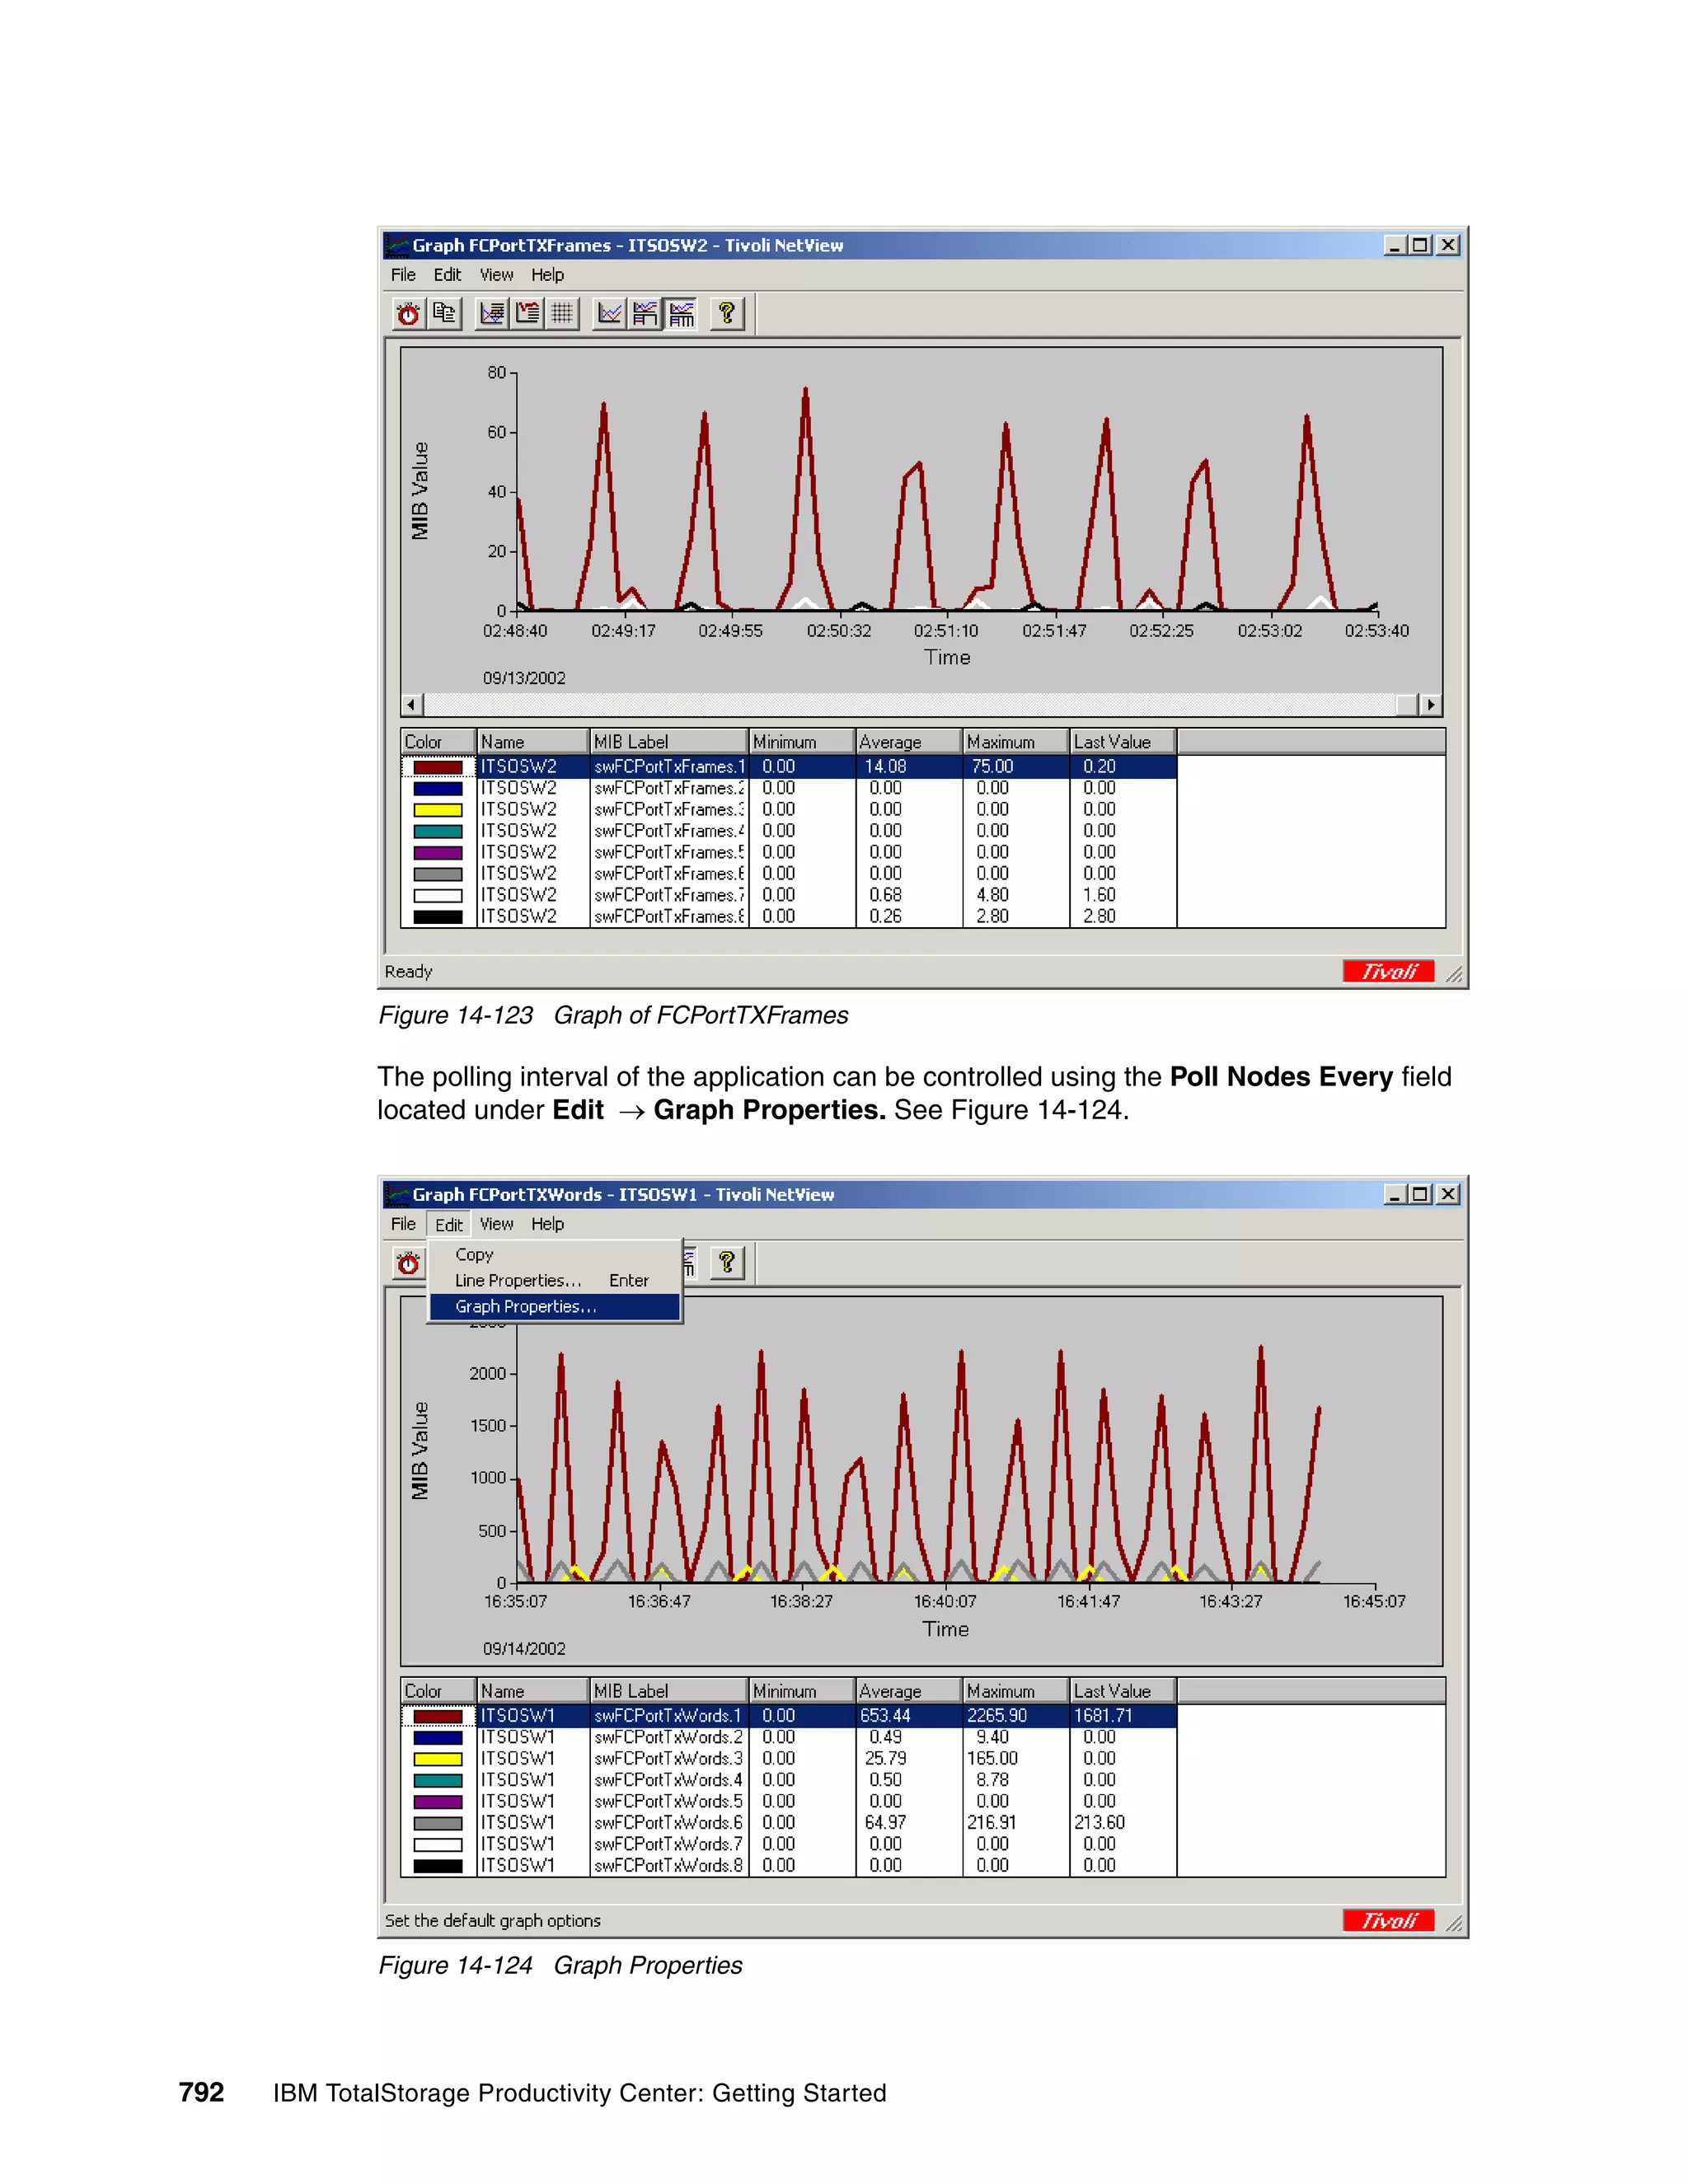Click the FCPortTXWords window title bar icon
Viewport: 1688px width, 2184px height.
click(x=397, y=1194)
